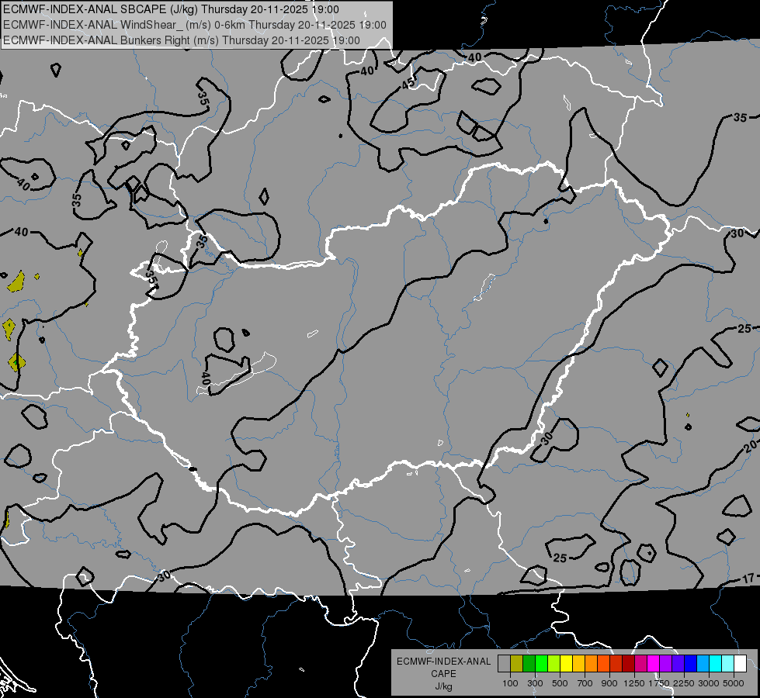The width and height of the screenshot is (760, 698).
Task: Click the 900 value under the legend
Action: (609, 683)
